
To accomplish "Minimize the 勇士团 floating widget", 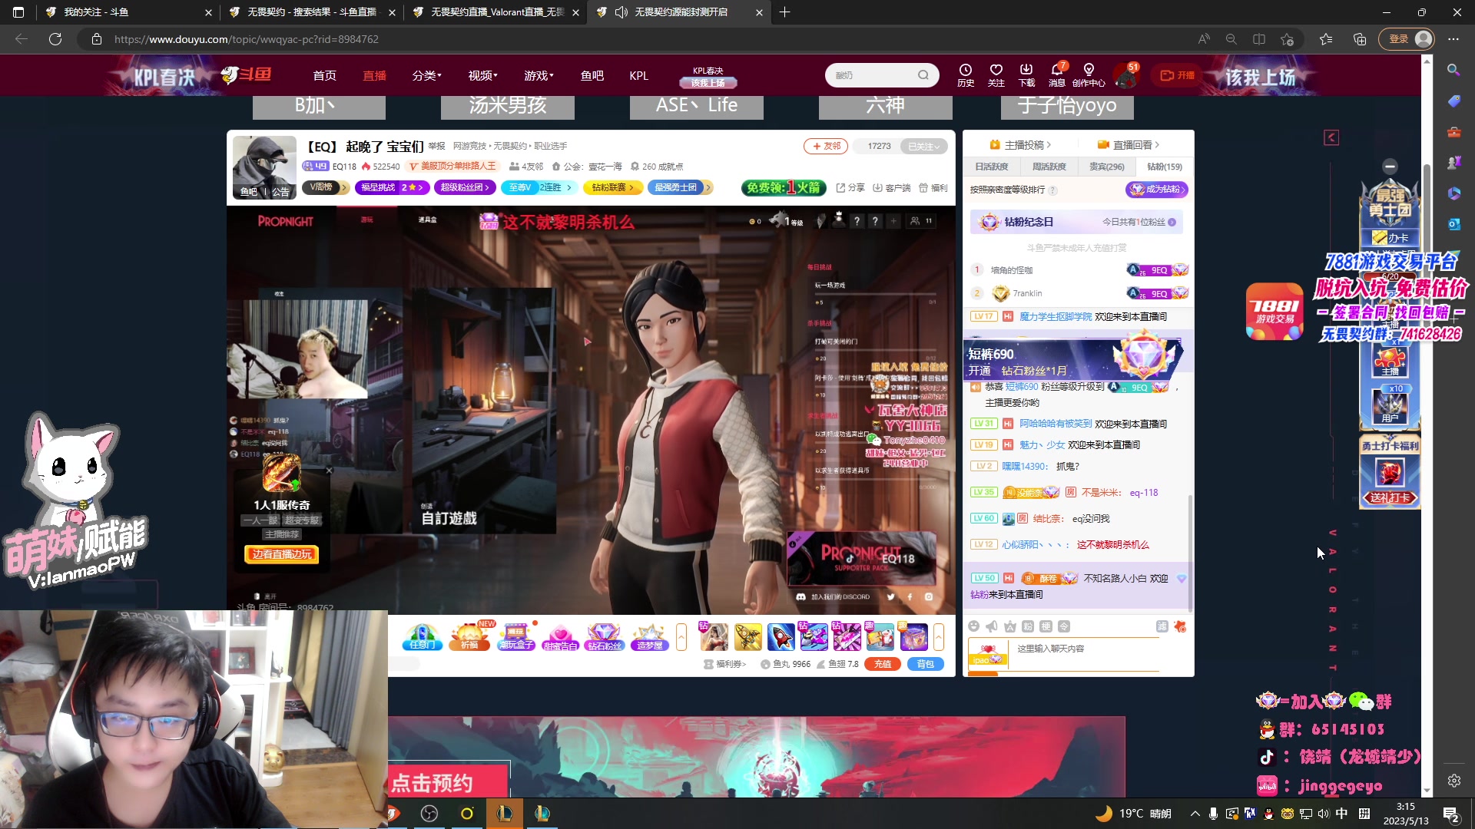I will [1390, 167].
